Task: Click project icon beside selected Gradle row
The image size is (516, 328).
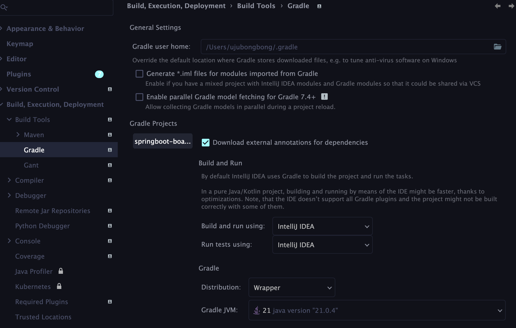Action: [x=110, y=150]
